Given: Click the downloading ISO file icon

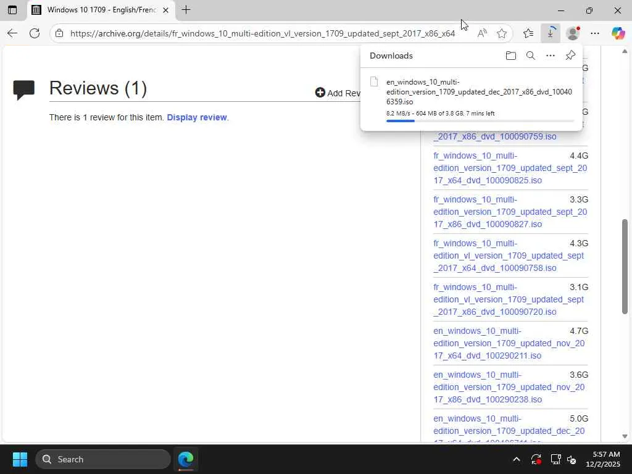Looking at the screenshot, I should pos(374,82).
